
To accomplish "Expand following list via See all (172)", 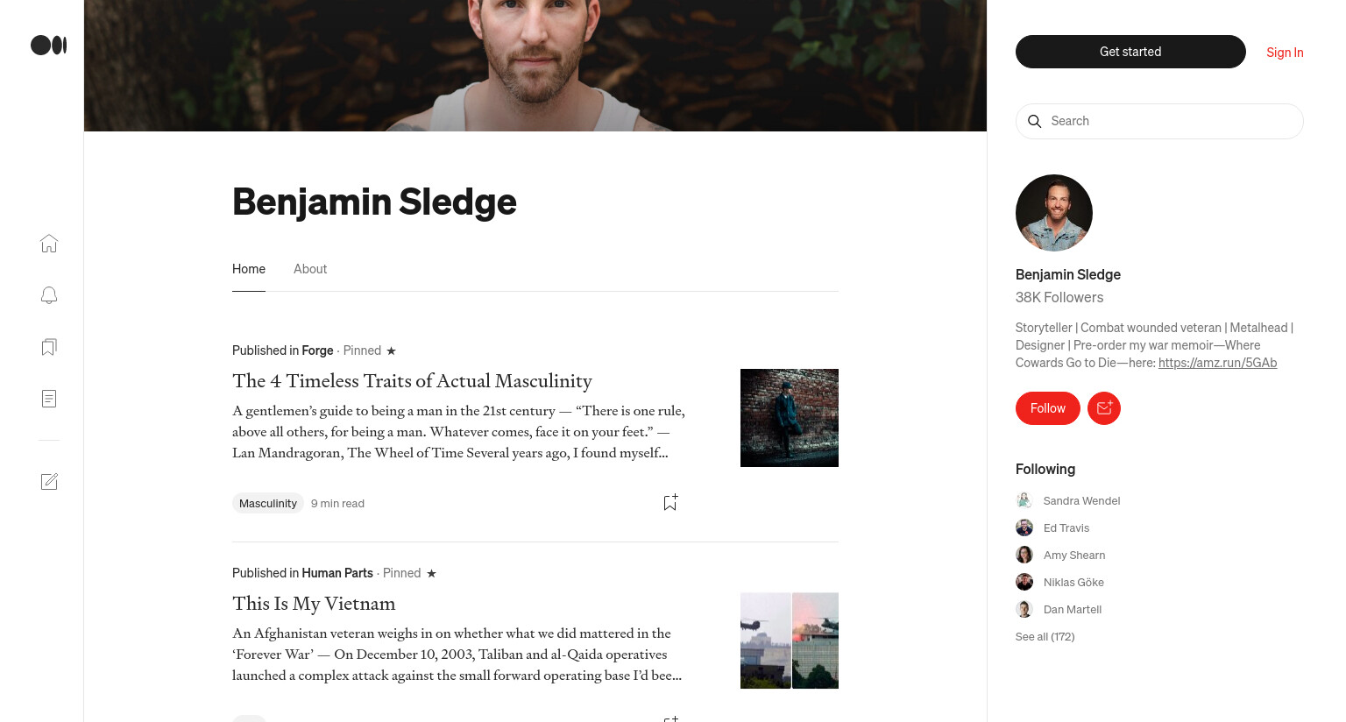I will click(x=1045, y=637).
